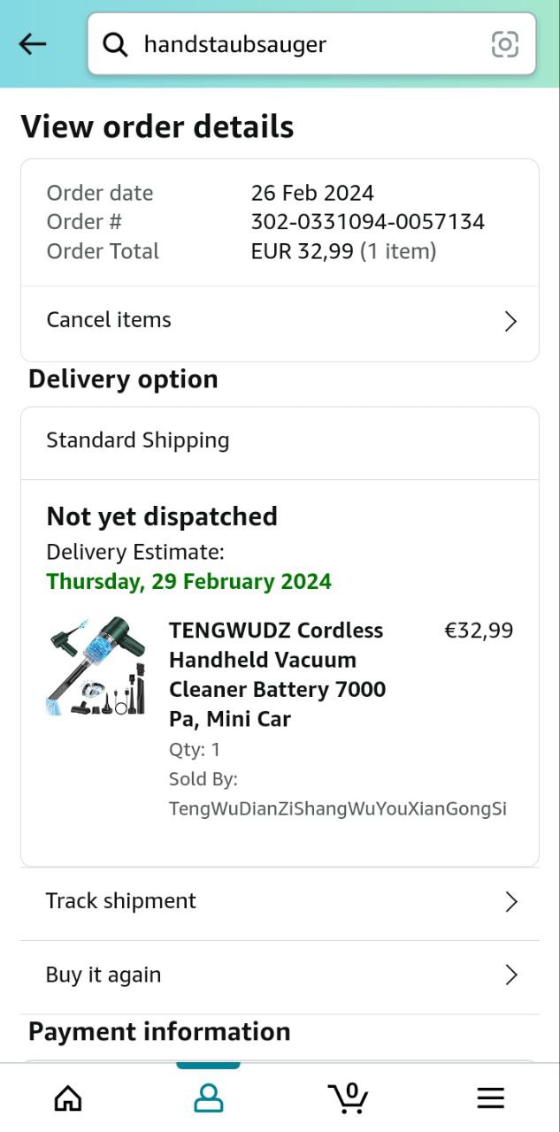
Task: Tap the Track shipment text
Action: [x=121, y=901]
